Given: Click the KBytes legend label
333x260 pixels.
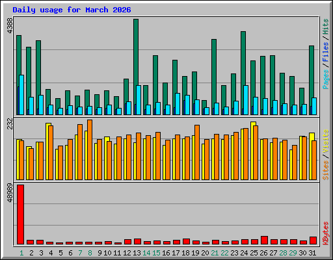Looking at the screenshot, I should pyautogui.click(x=326, y=233).
